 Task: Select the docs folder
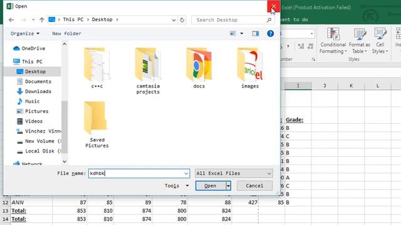[199, 68]
